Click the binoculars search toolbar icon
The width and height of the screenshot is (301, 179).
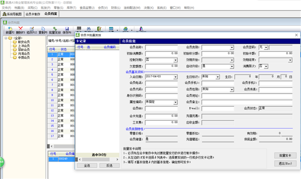pos(88,29)
